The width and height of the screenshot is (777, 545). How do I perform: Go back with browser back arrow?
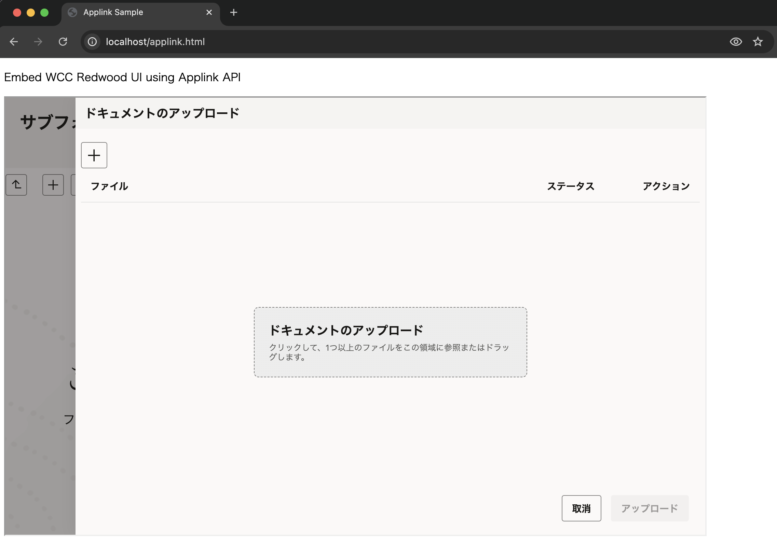[x=14, y=42]
